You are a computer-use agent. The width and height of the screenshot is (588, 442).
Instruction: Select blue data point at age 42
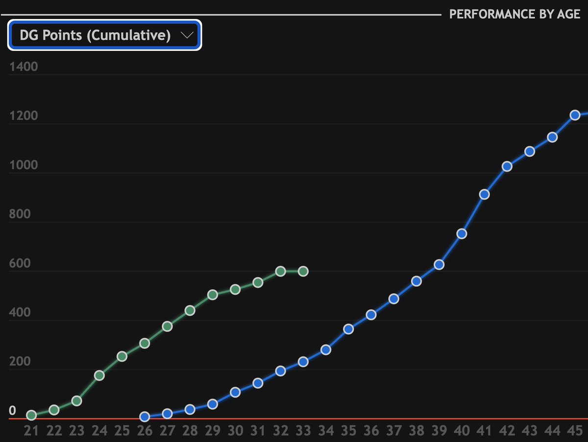[x=507, y=166]
